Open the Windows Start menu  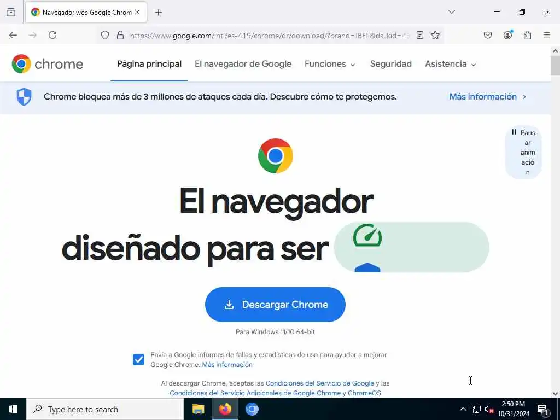click(13, 409)
